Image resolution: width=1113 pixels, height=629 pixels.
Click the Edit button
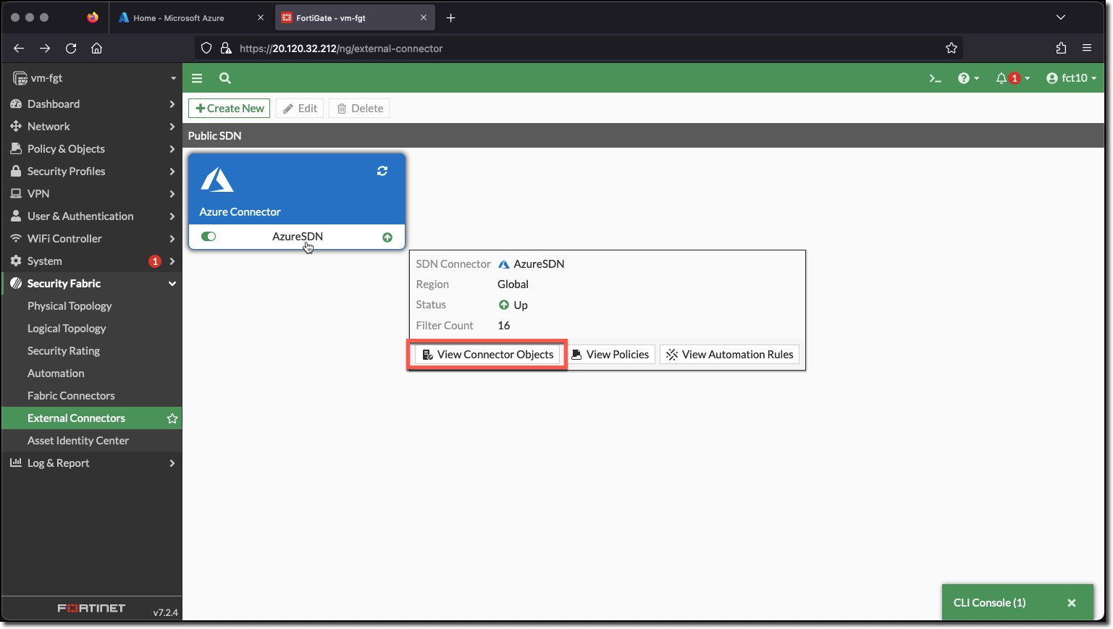(300, 109)
